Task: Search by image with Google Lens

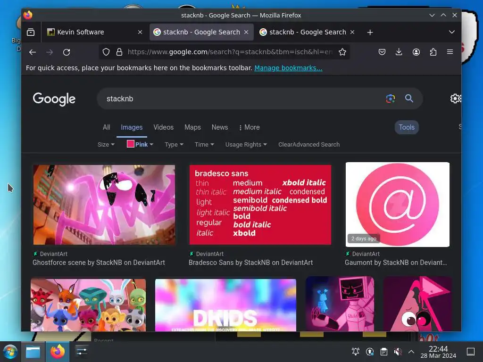Action: (x=391, y=99)
